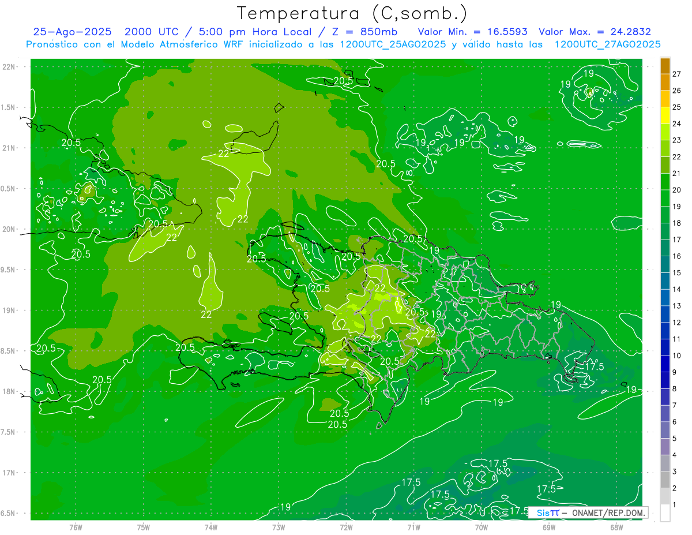Viewport: 692px width, 535px height.
Task: Click the white swatch at the colorbar bottom
Action: (665, 513)
